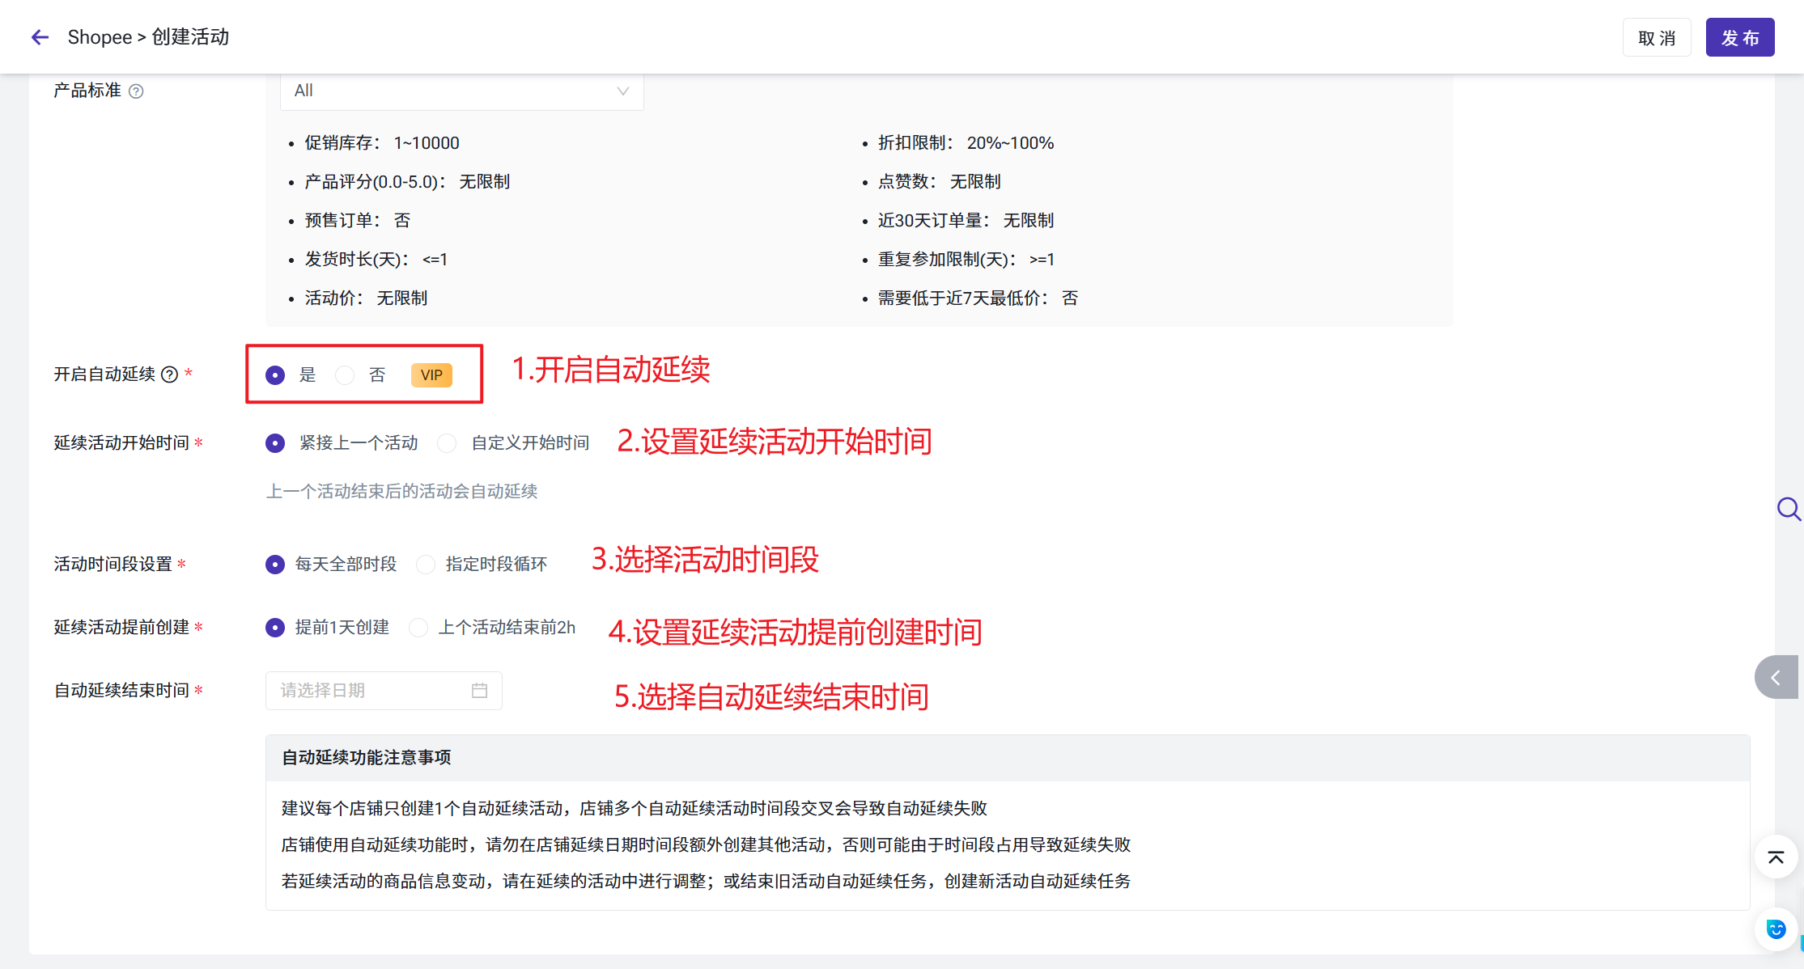Click the 取消 button

[1657, 38]
